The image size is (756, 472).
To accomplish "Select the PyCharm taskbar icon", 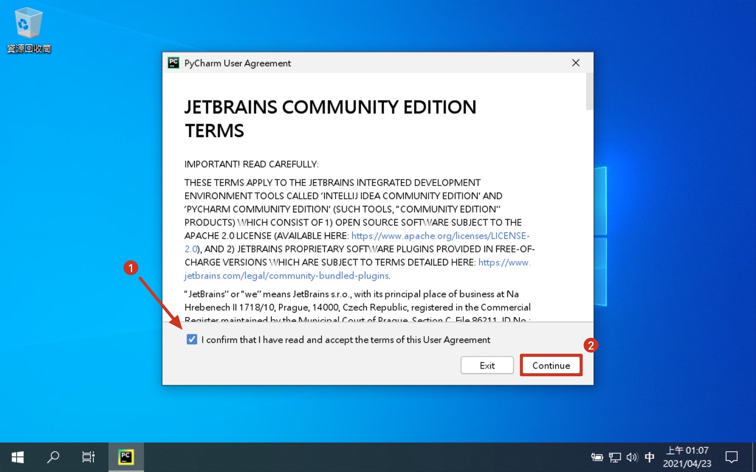I will pos(126,457).
